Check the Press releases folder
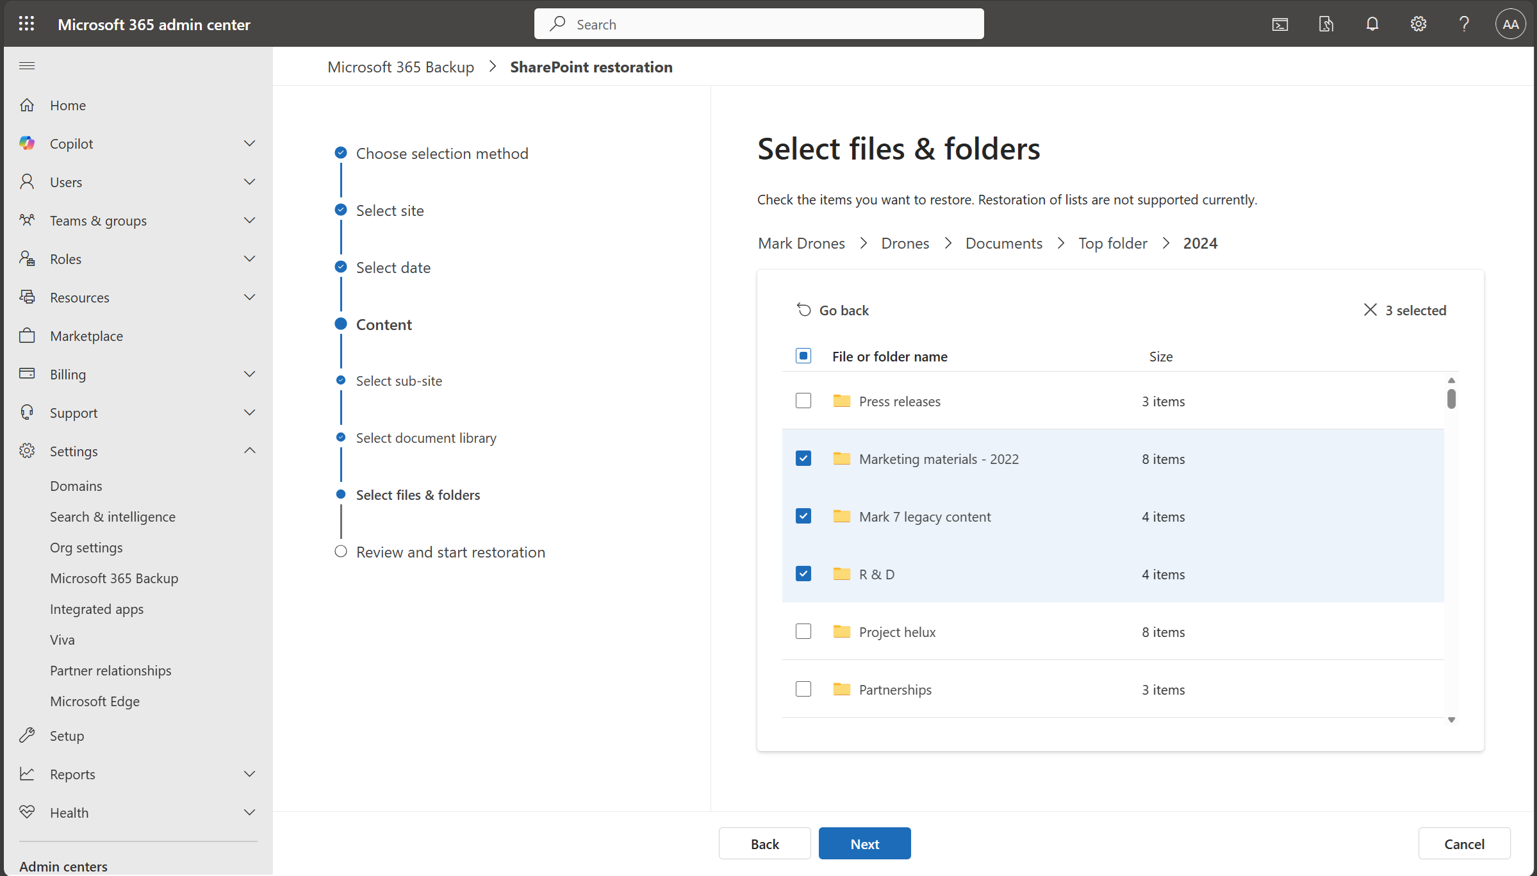The width and height of the screenshot is (1537, 876). tap(803, 401)
